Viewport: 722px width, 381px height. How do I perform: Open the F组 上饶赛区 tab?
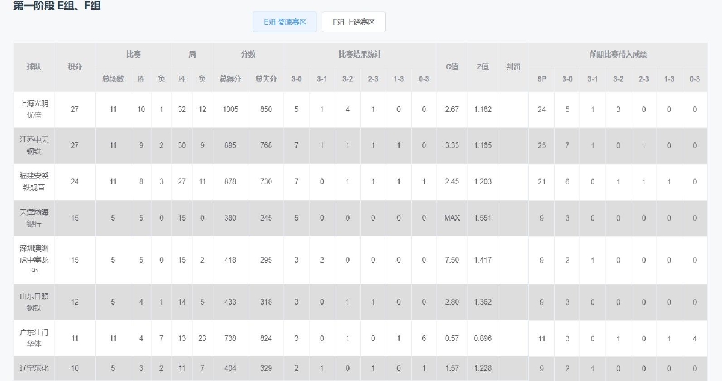pos(353,22)
